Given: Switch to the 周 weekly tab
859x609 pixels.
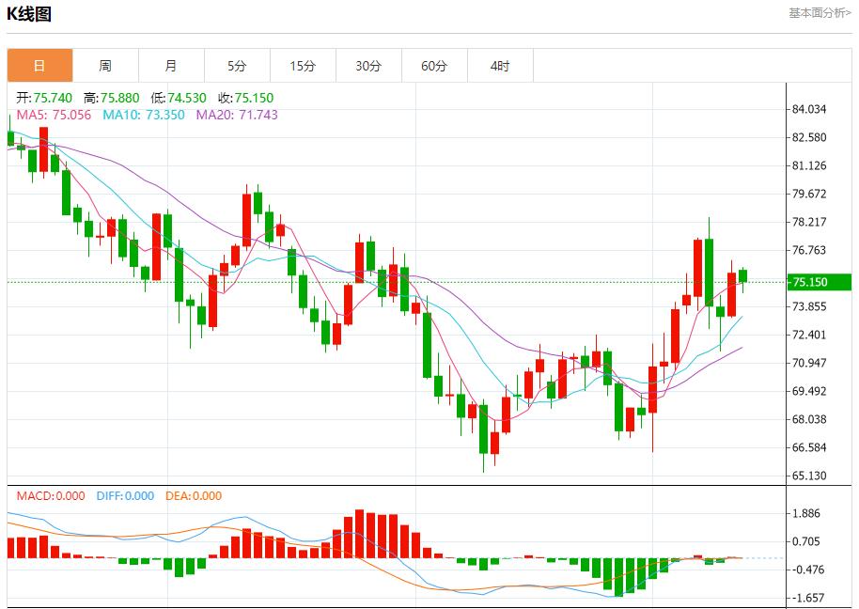Looking at the screenshot, I should 105,66.
